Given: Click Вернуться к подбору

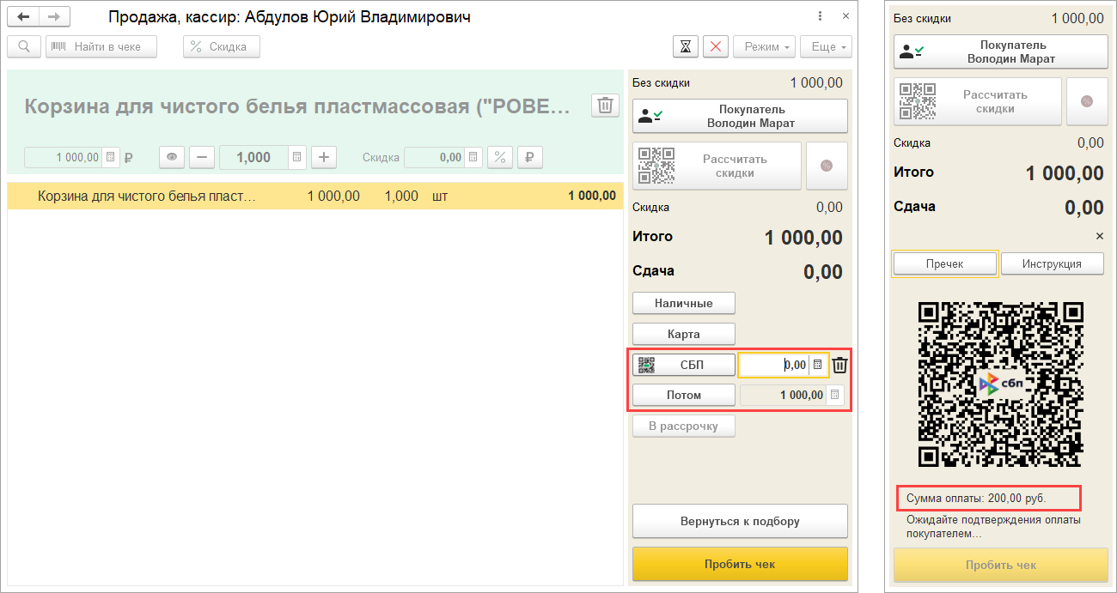Looking at the screenshot, I should click(740, 521).
